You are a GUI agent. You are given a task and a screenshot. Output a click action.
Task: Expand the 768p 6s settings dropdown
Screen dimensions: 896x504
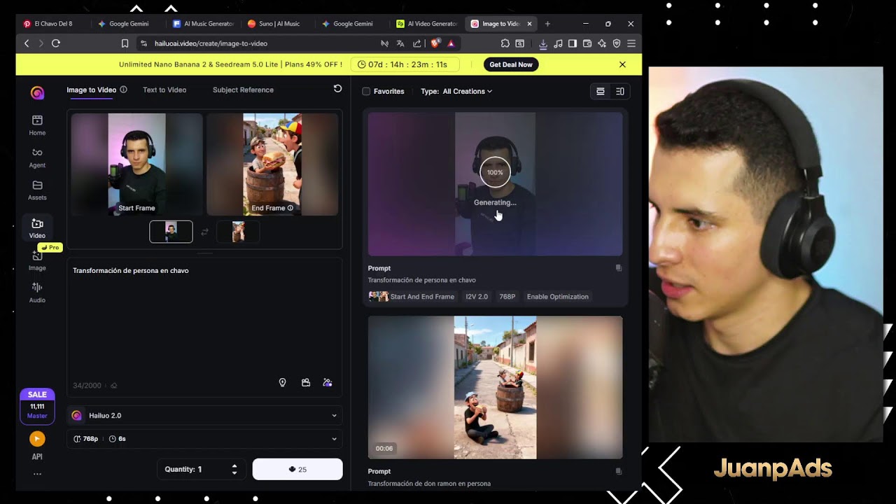[204, 439]
